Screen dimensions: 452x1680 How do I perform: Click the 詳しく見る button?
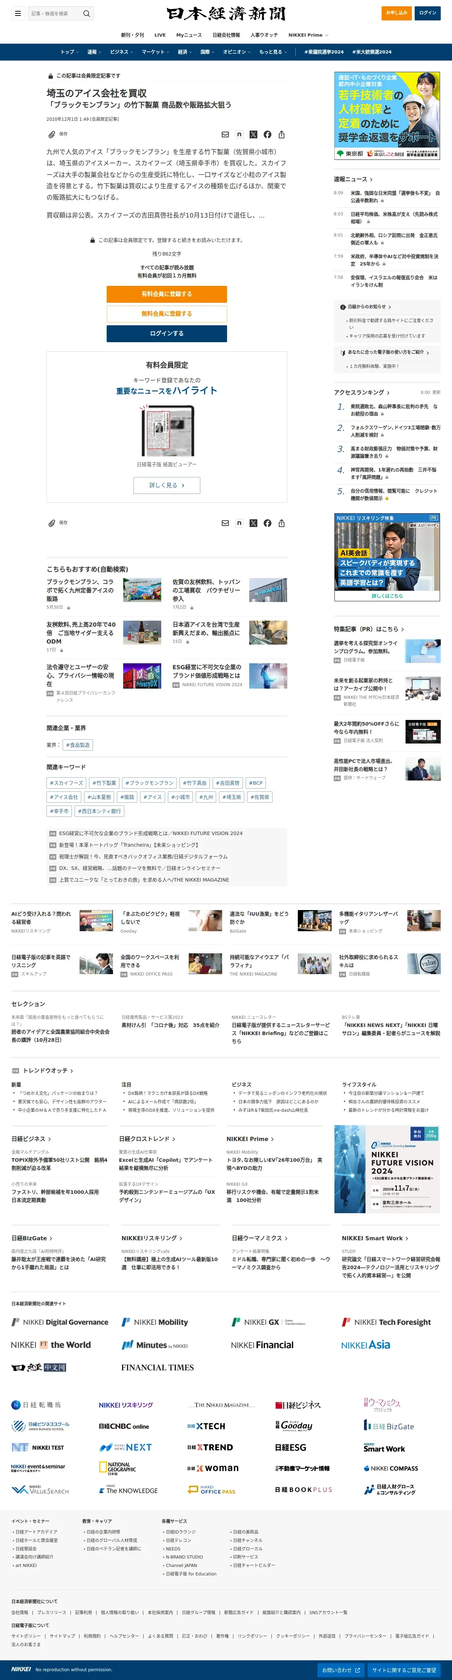[x=167, y=485]
